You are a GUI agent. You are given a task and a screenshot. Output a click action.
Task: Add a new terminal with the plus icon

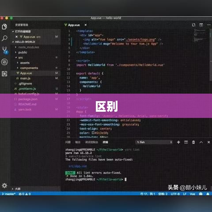pyautogui.click(x=178, y=142)
